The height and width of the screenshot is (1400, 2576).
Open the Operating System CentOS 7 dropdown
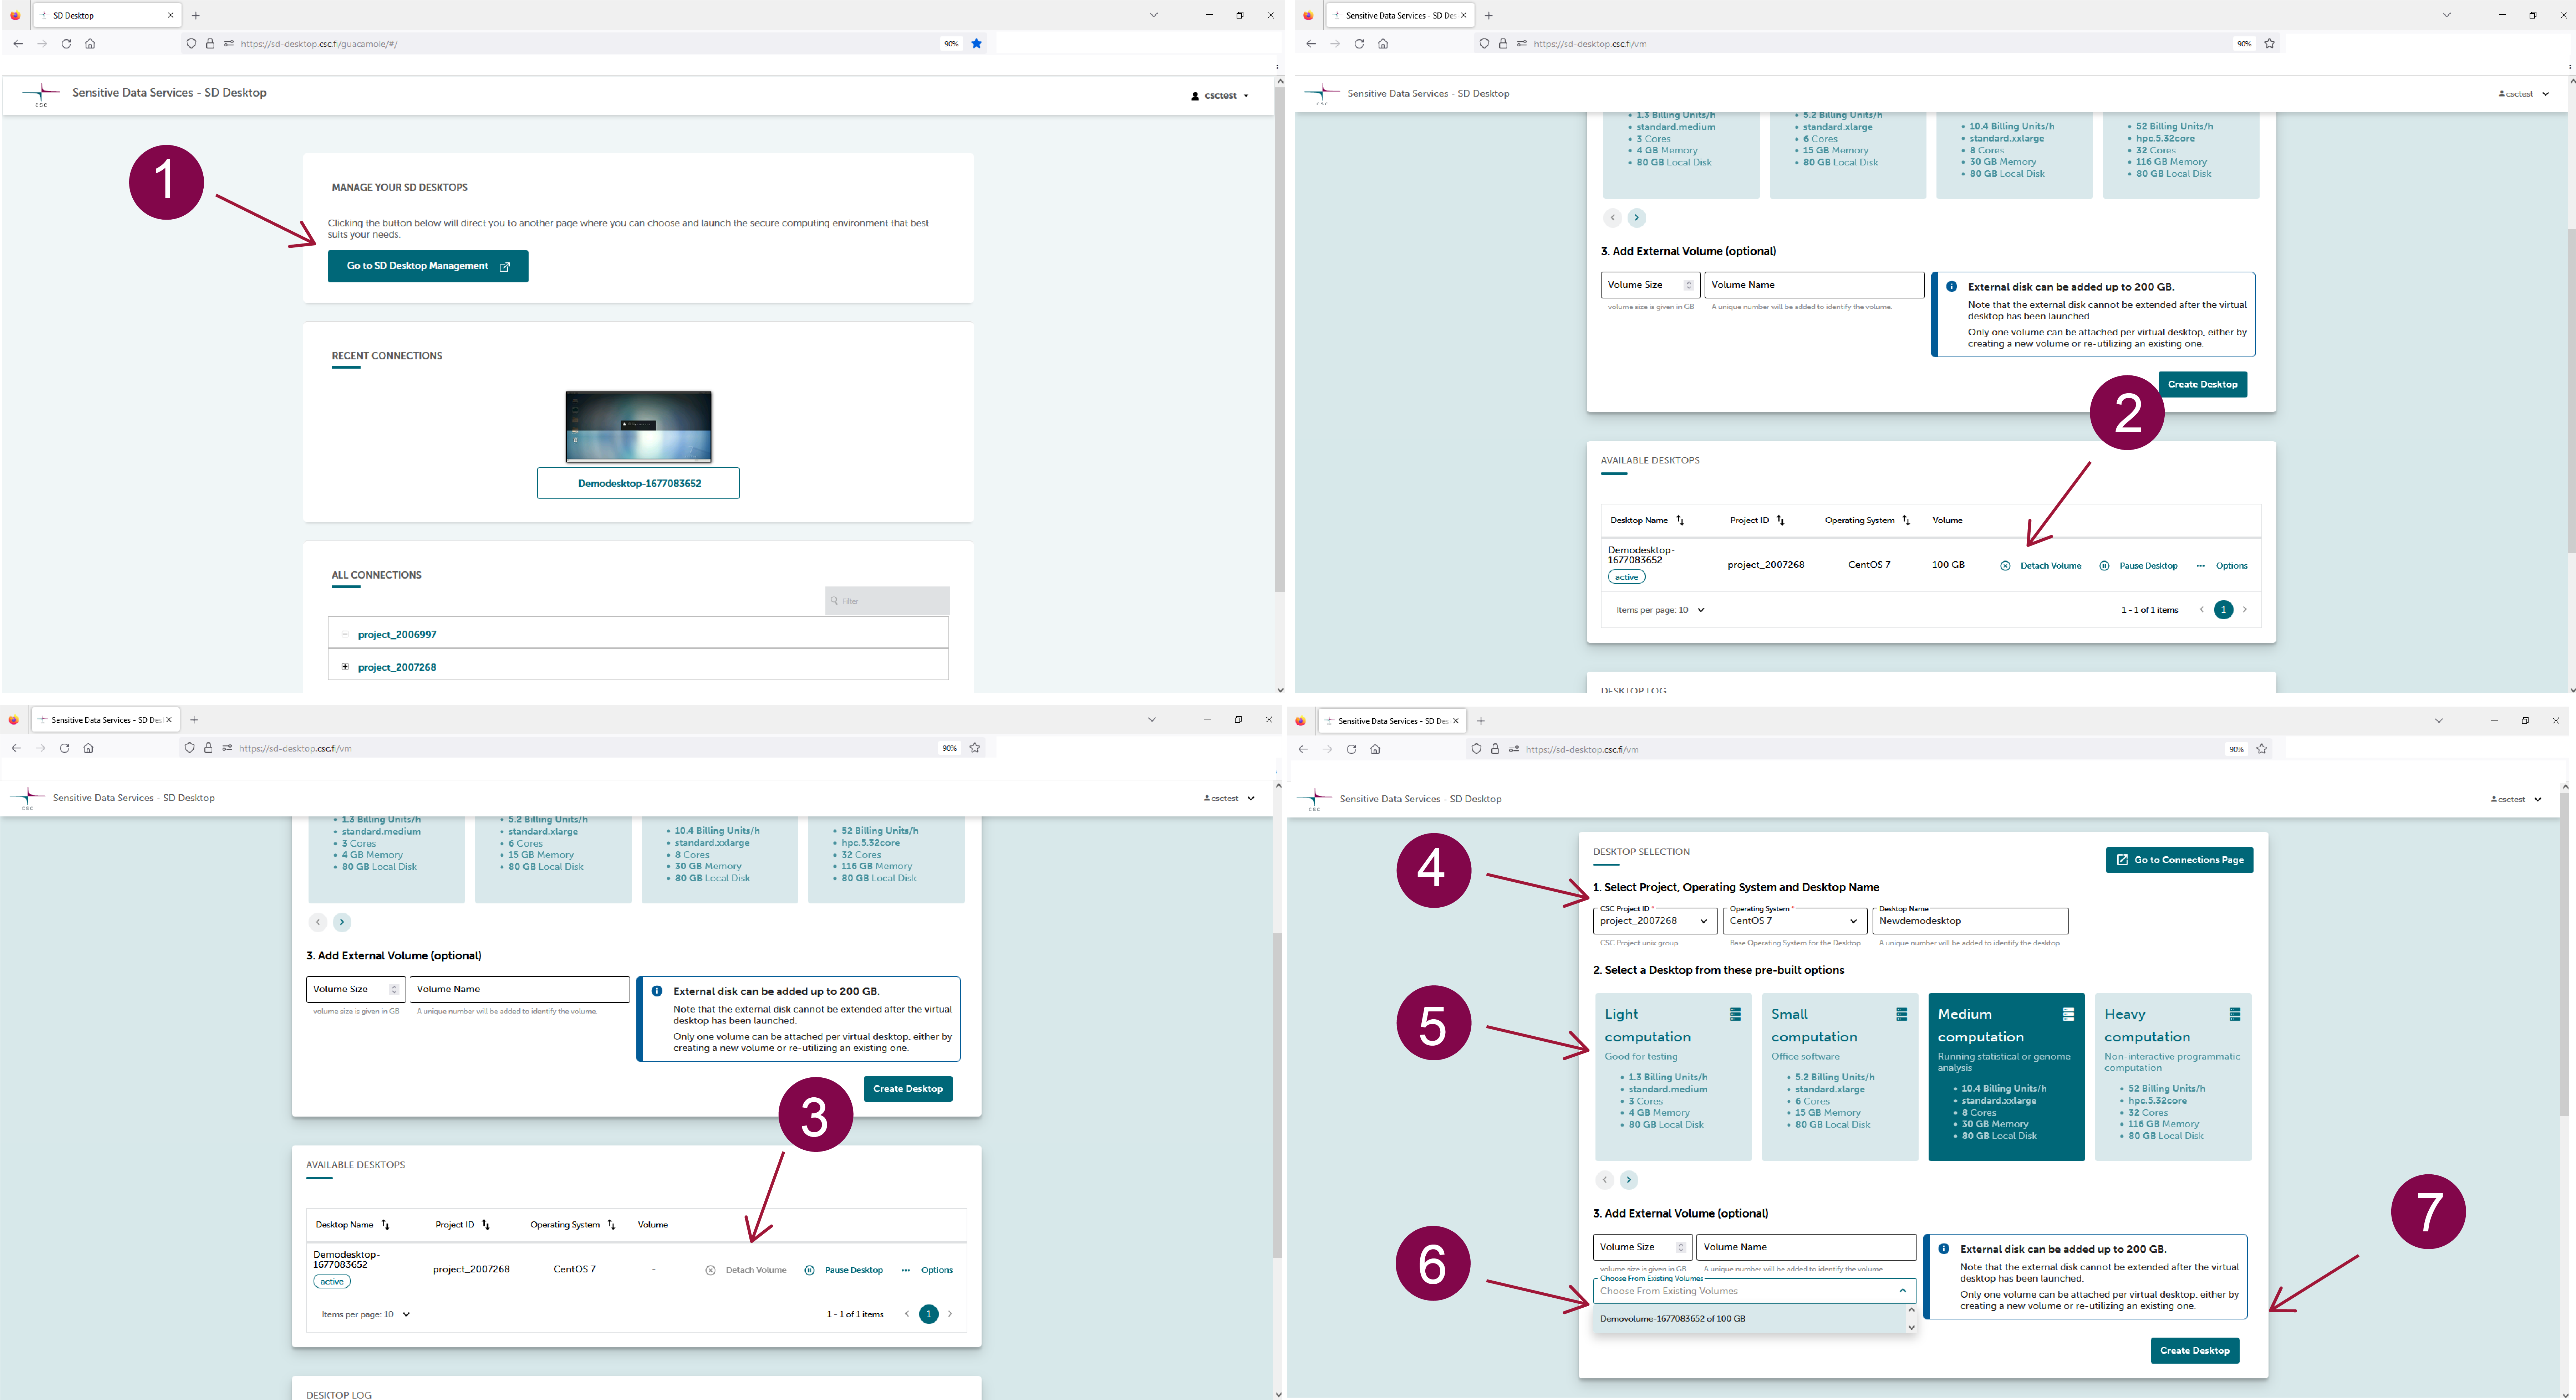(1795, 921)
